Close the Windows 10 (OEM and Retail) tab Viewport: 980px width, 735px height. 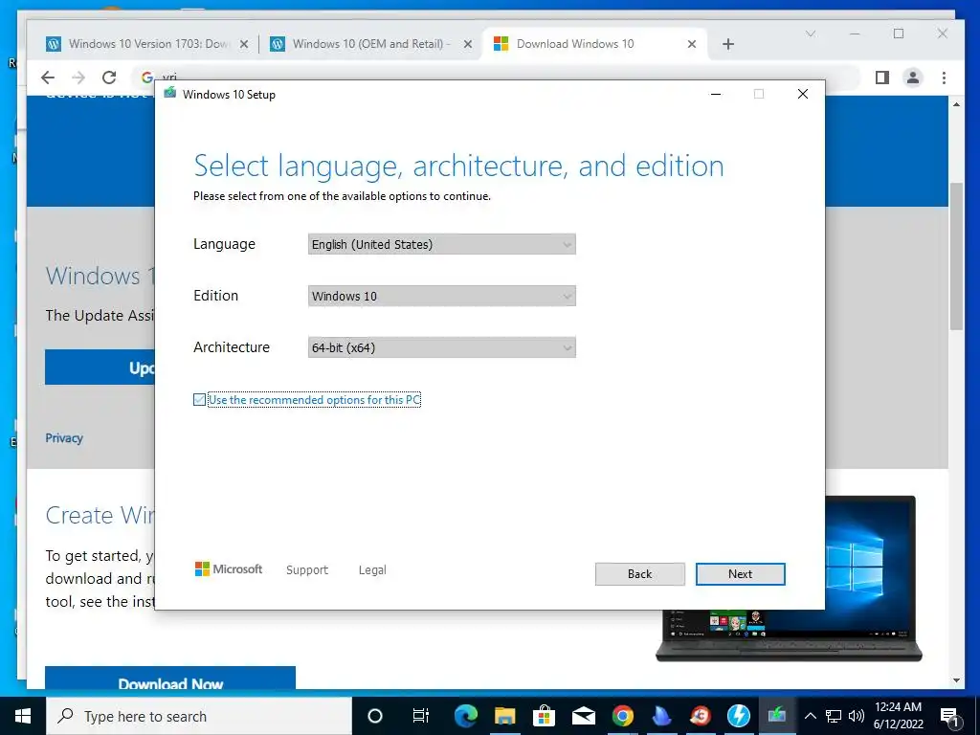tap(467, 44)
